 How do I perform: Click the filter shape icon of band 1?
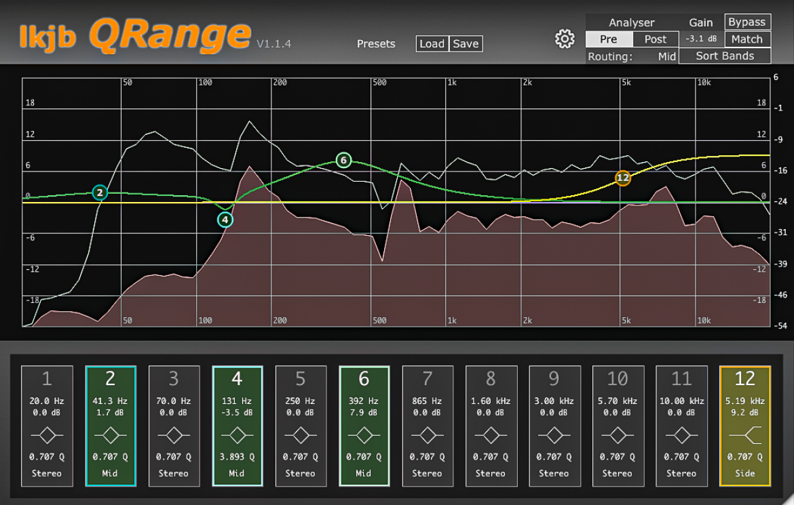coord(47,435)
